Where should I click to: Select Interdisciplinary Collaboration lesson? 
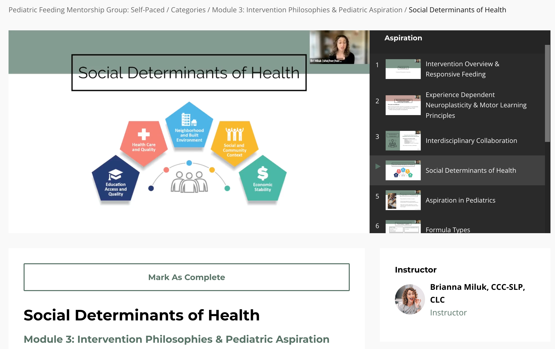point(471,141)
